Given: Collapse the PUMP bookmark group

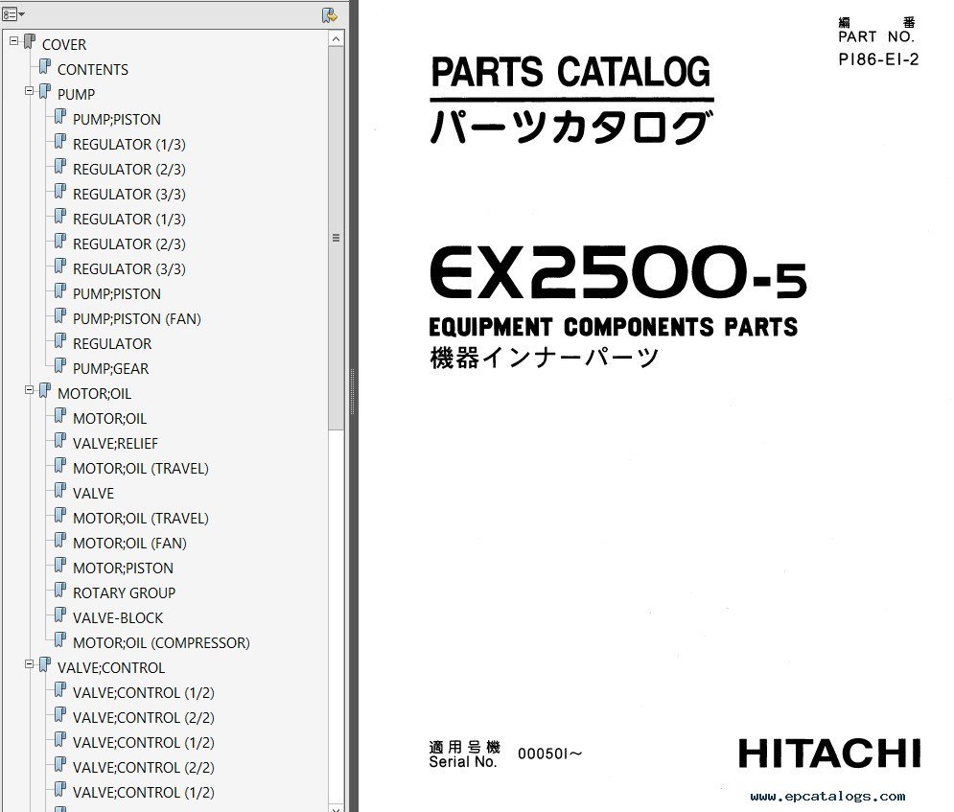Looking at the screenshot, I should pos(29,91).
